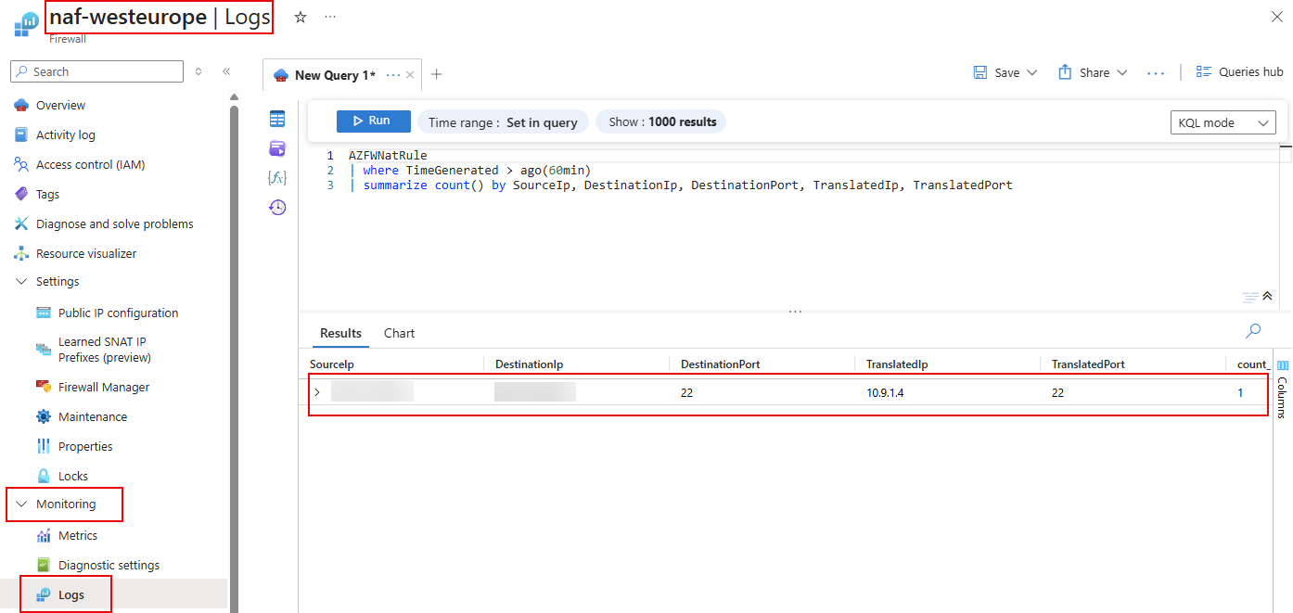This screenshot has width=1293, height=613.
Task: Open the KQL mode dropdown
Action: click(x=1223, y=122)
